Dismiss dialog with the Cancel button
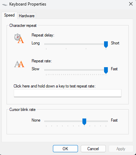The height and width of the screenshot is (155, 136). tap(93, 149)
